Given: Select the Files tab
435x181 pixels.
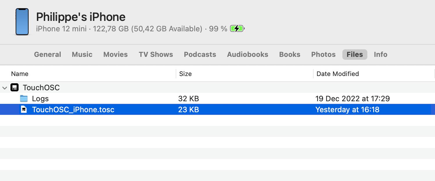Looking at the screenshot, I should pyautogui.click(x=355, y=55).
